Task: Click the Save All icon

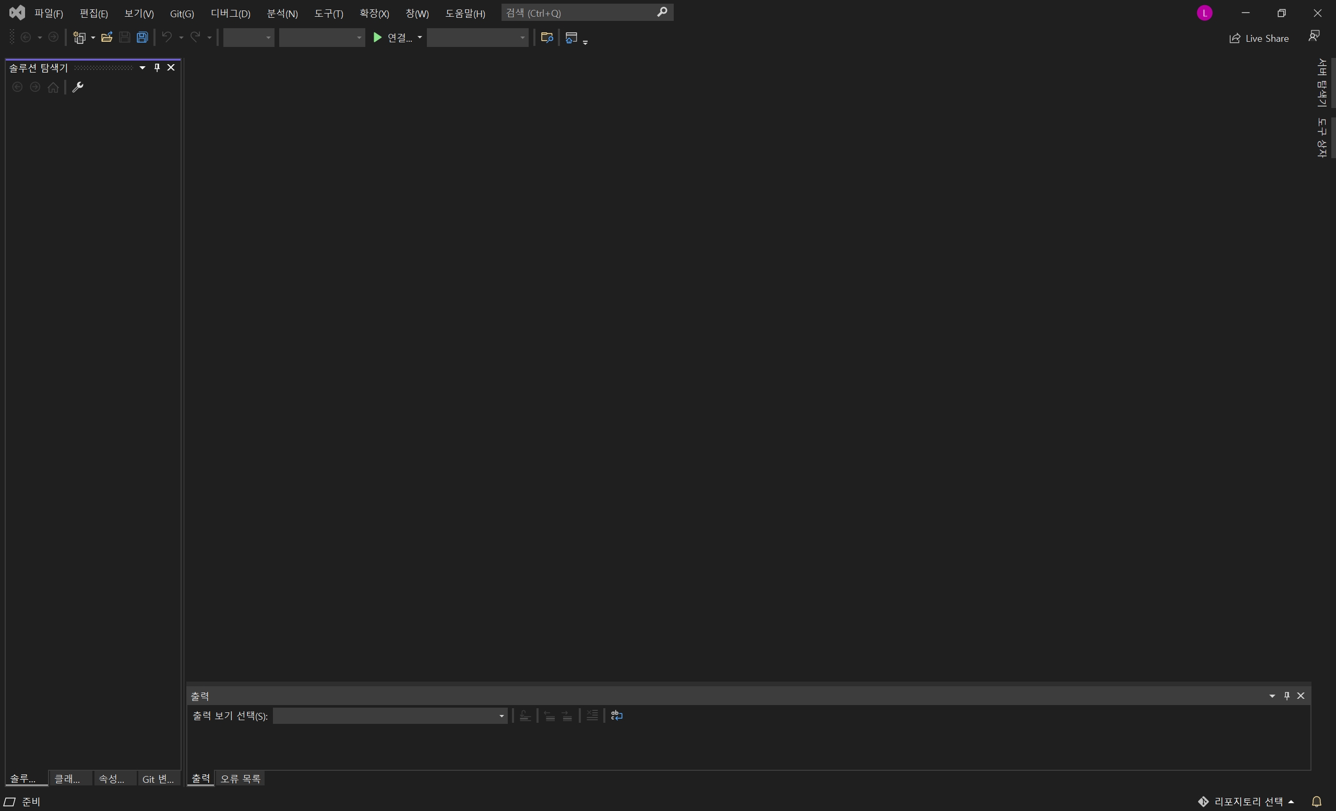Action: coord(142,38)
